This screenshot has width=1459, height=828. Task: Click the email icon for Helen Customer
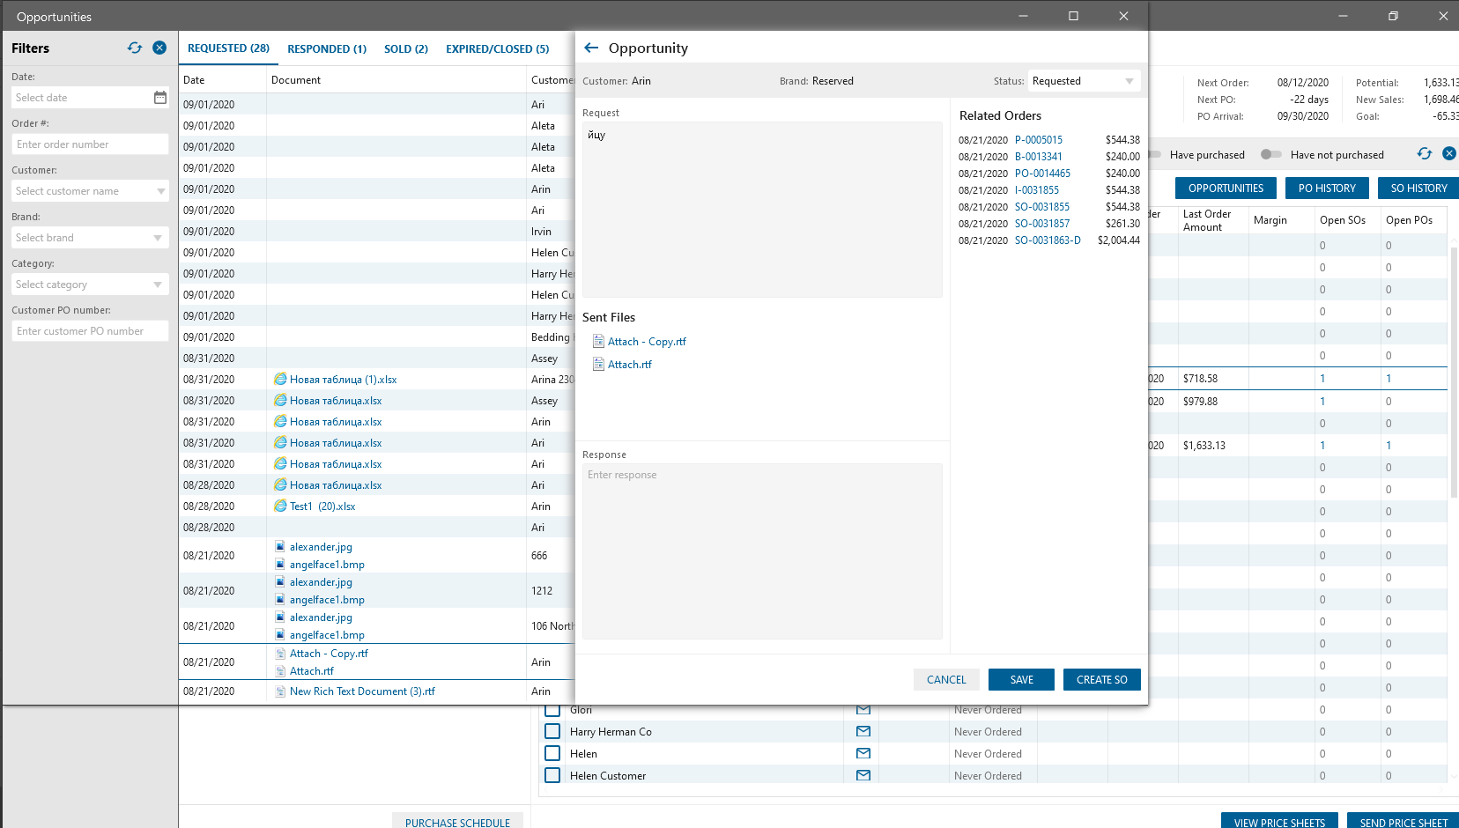click(x=863, y=775)
